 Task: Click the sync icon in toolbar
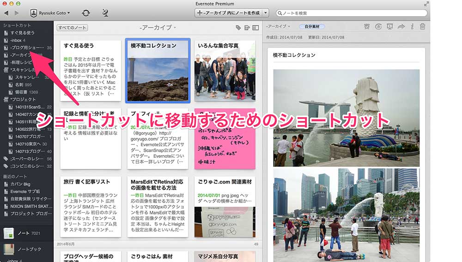click(x=86, y=13)
